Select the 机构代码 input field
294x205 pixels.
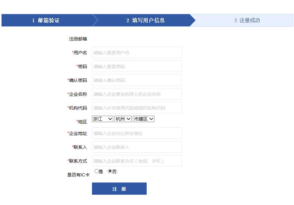point(137,108)
